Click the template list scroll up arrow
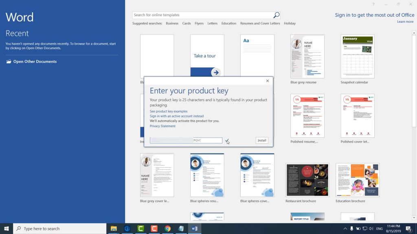The image size is (417, 234). tap(414, 33)
